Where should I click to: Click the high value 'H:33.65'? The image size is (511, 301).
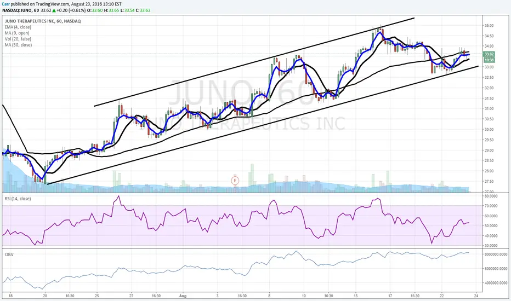pyautogui.click(x=111, y=10)
